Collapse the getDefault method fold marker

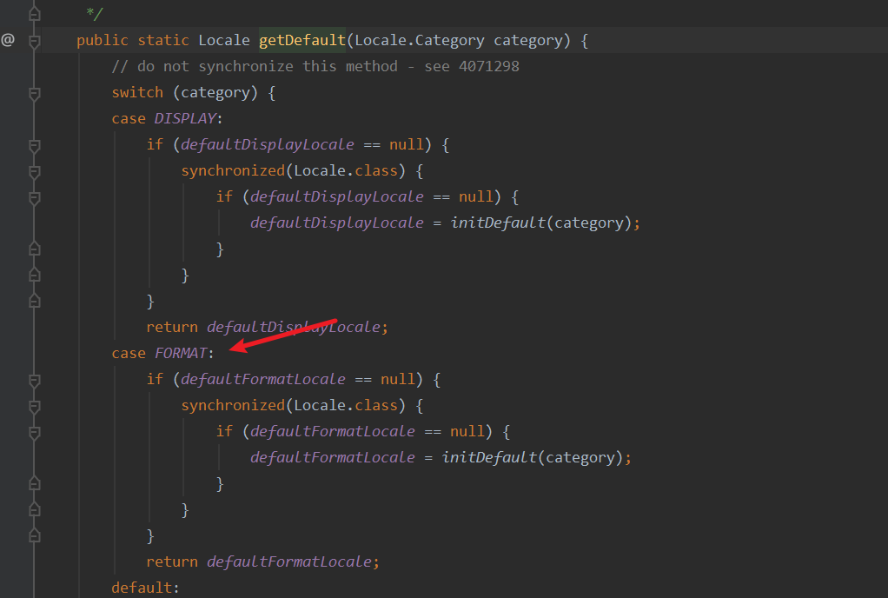point(35,41)
